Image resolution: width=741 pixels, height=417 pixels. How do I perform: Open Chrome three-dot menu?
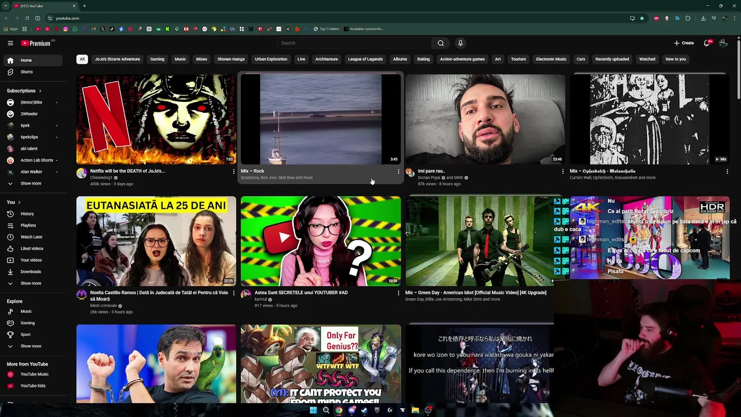pyautogui.click(x=734, y=18)
